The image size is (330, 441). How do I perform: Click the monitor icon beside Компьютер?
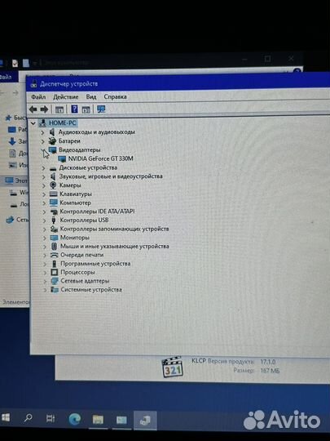click(x=53, y=203)
